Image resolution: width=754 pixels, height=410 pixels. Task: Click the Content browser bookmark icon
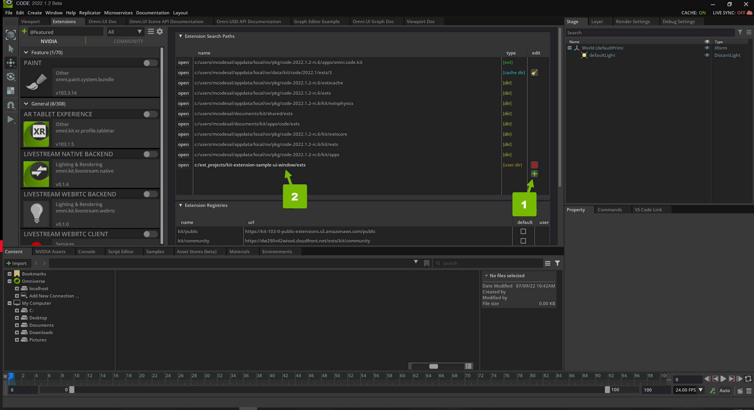(x=426, y=263)
